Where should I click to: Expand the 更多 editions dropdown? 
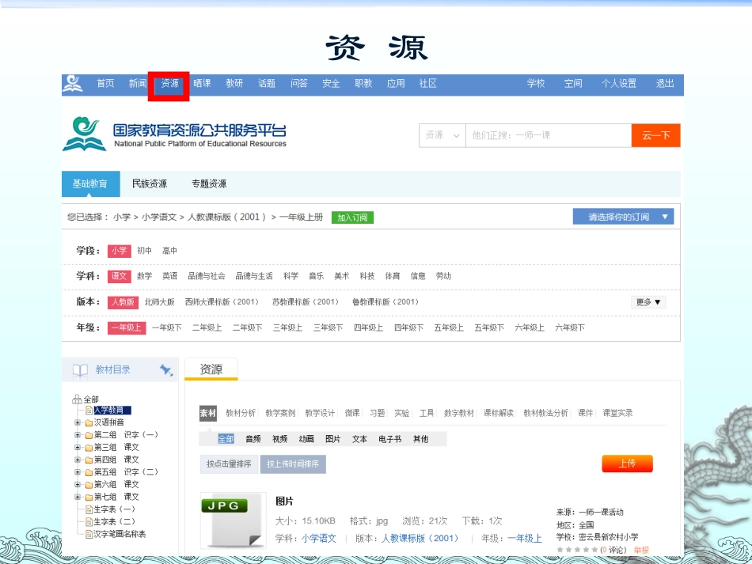coord(648,302)
